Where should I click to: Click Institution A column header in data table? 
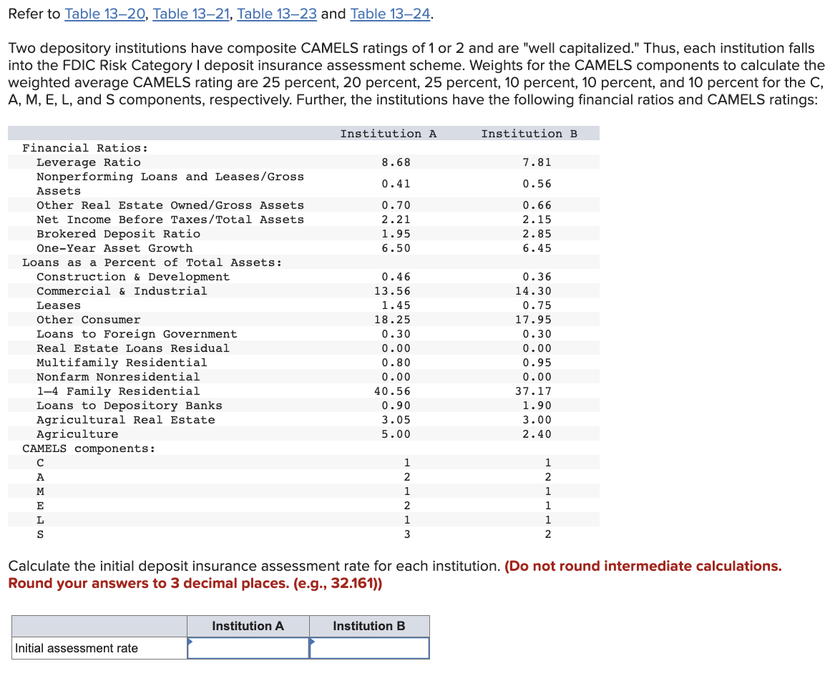pyautogui.click(x=389, y=134)
